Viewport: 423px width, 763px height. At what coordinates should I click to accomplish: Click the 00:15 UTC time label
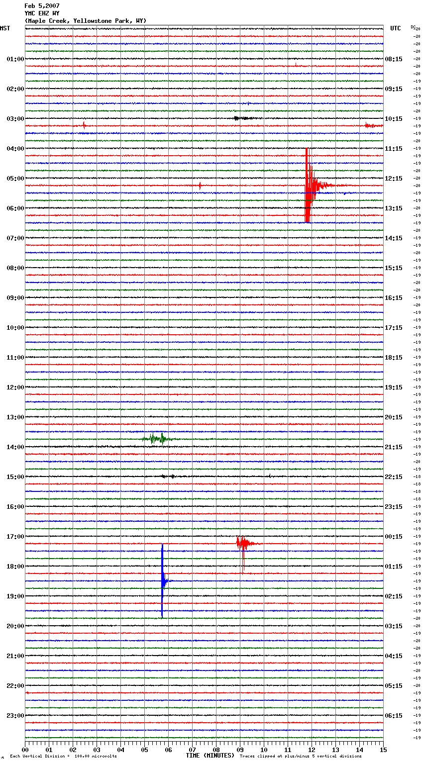point(394,537)
